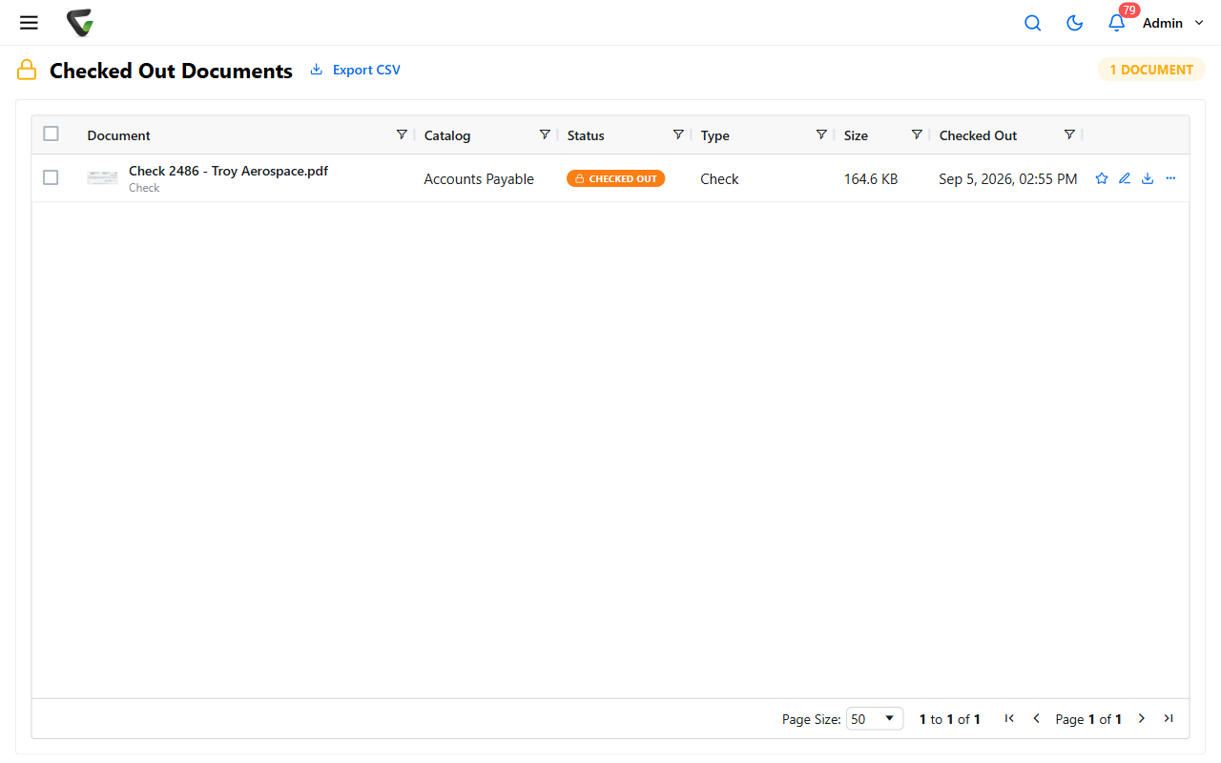The image size is (1221, 763).
Task: Expand the Admin user menu
Action: [1173, 23]
